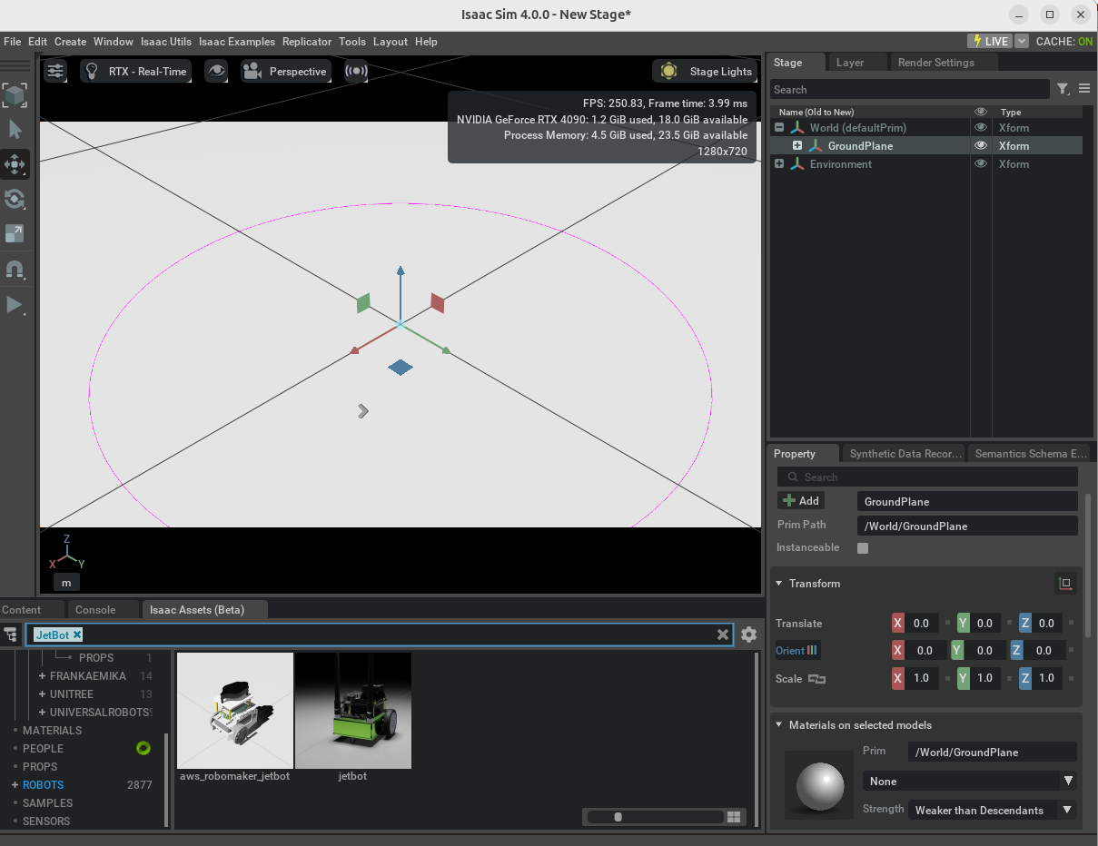Activate the Move tool in left toolbar
1098x846 pixels.
pos(15,164)
